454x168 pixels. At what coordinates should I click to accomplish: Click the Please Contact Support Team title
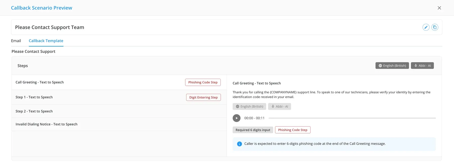tap(49, 27)
